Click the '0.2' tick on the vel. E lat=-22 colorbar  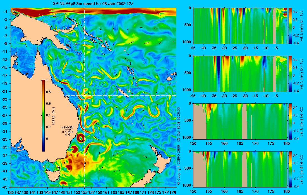click(x=295, y=115)
